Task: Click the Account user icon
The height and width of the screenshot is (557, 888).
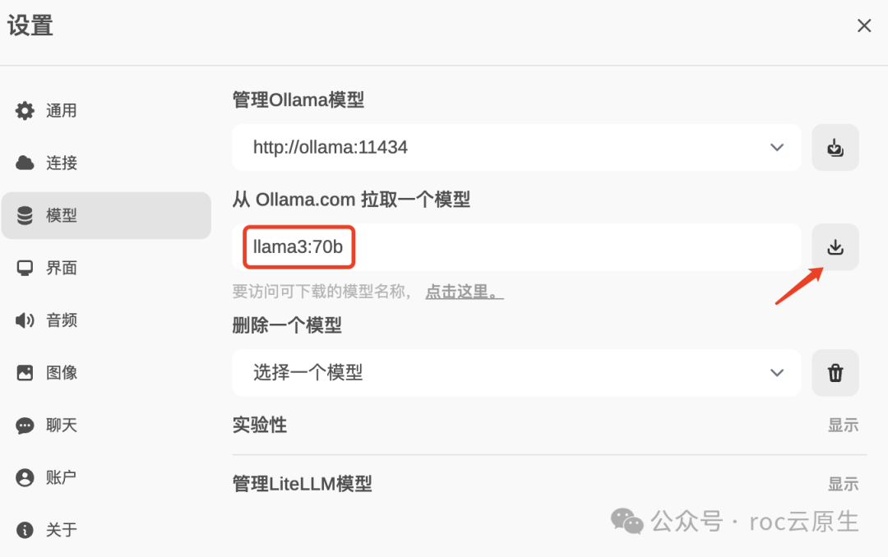Action: pyautogui.click(x=25, y=477)
